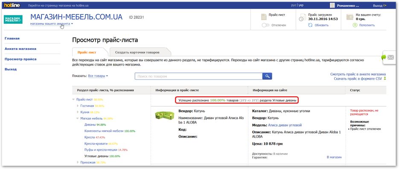Click the Статус column header
The image size is (399, 169).
[355, 90]
